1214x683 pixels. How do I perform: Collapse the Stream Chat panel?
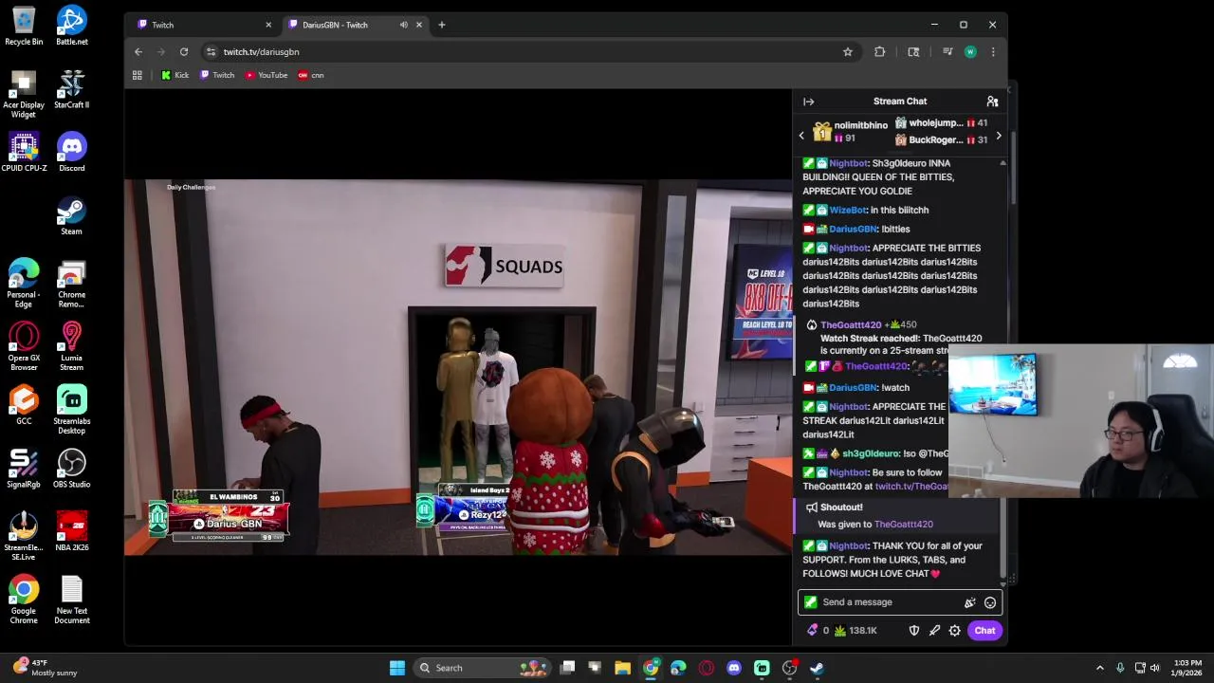[x=808, y=102]
